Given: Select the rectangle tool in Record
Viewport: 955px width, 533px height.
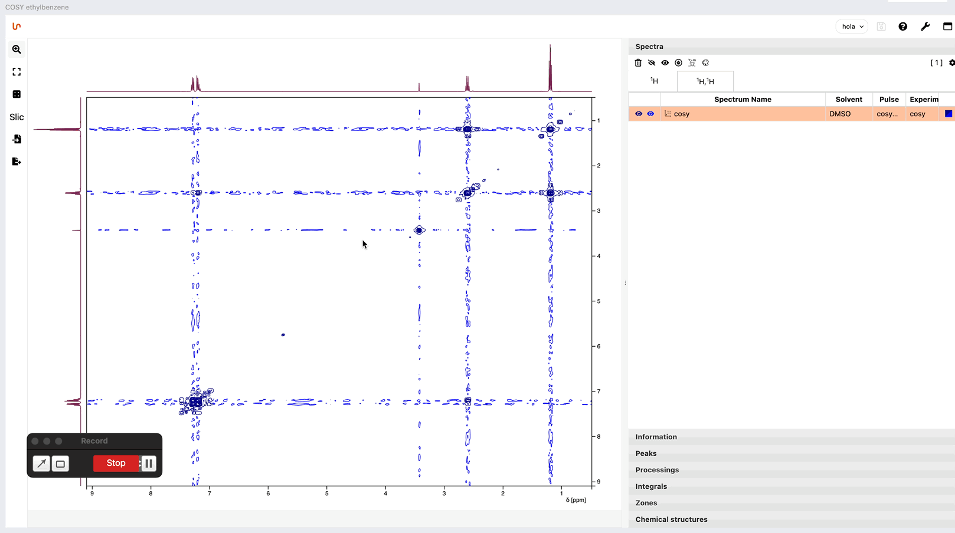Looking at the screenshot, I should [60, 464].
